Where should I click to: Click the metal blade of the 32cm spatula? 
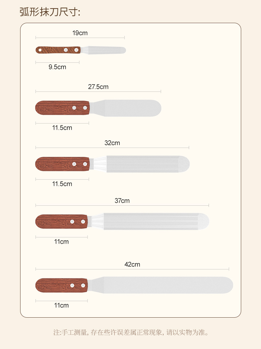coord(145,164)
